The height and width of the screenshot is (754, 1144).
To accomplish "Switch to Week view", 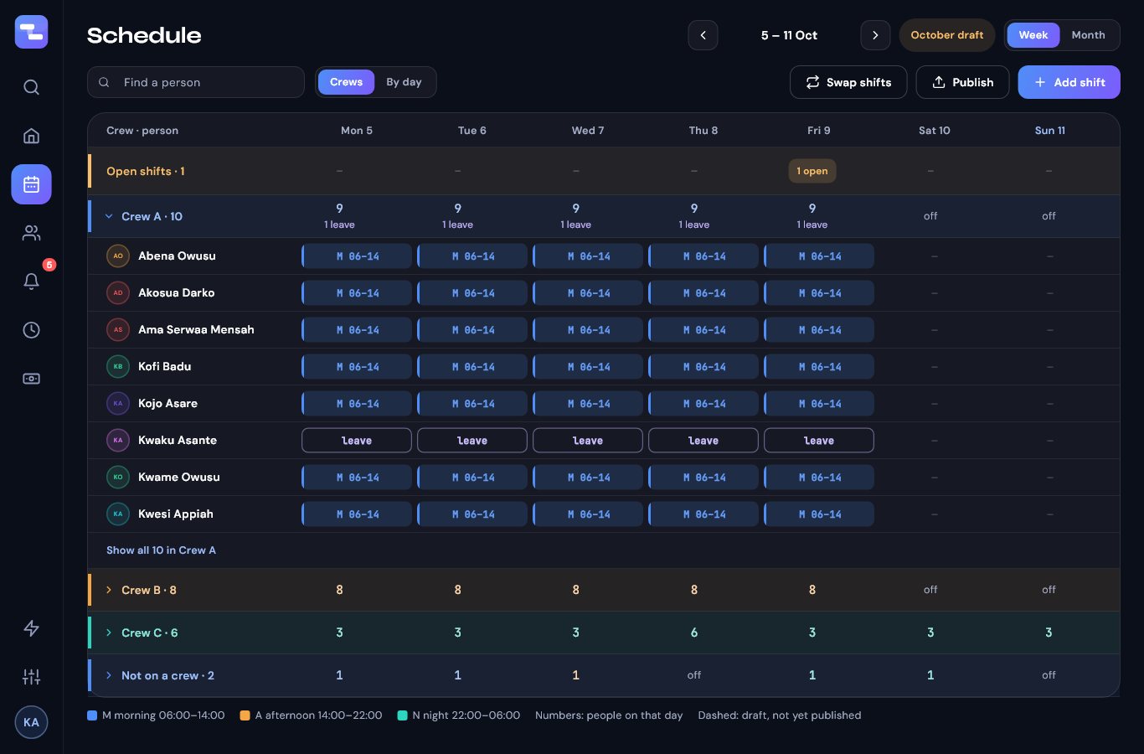I will point(1033,35).
